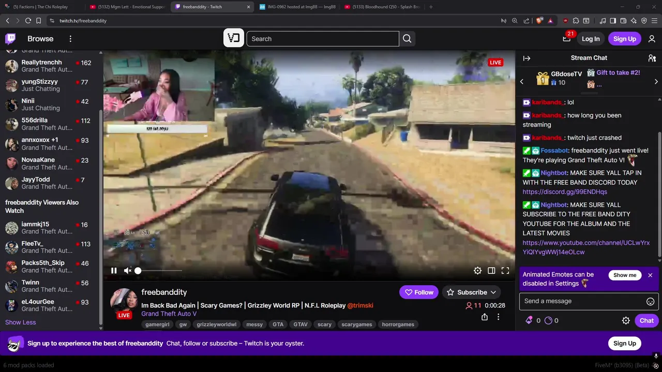Switch to the Bloodhound Q50 YouTube tab

382,7
